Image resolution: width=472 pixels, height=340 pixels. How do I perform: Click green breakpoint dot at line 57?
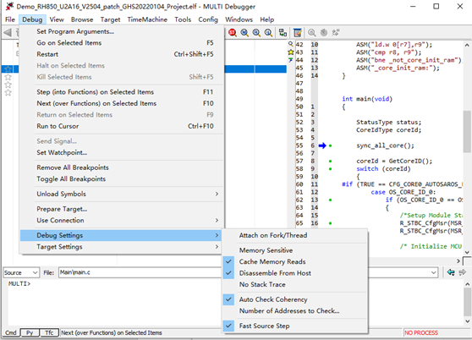(x=330, y=162)
